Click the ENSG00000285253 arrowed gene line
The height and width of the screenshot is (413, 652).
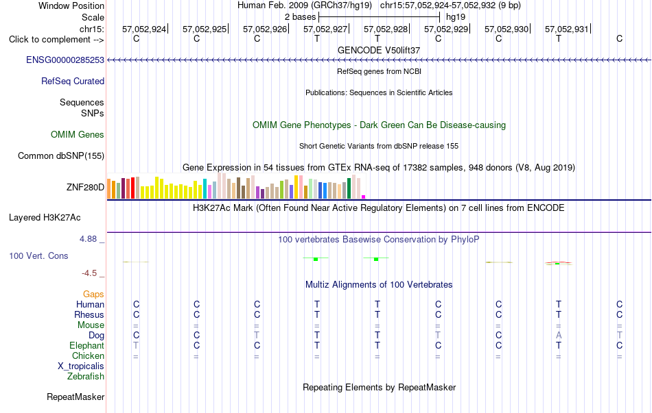pyautogui.click(x=379, y=60)
